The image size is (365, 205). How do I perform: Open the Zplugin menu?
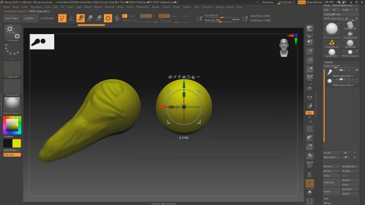[x=220, y=7]
